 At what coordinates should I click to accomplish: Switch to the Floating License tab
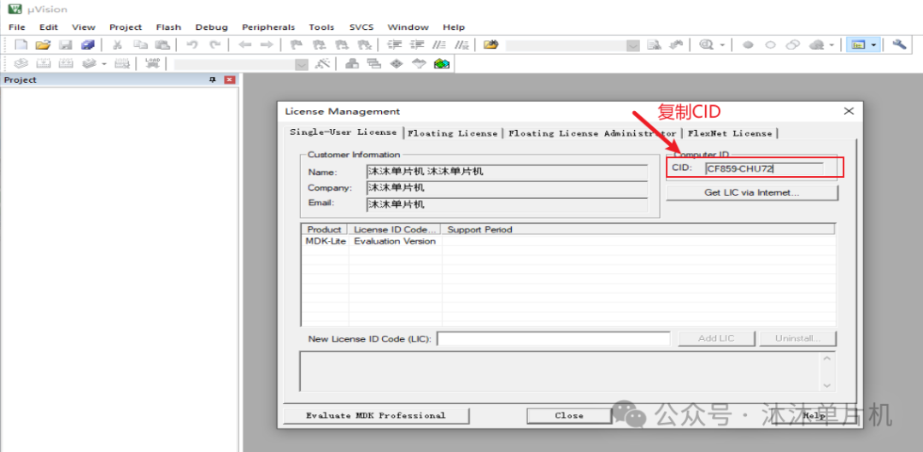click(453, 133)
